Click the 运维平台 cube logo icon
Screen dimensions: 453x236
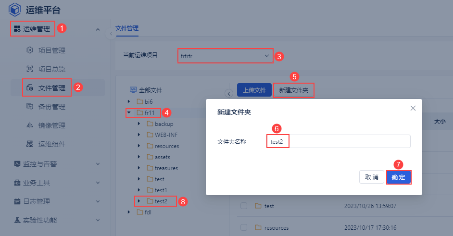click(15, 10)
